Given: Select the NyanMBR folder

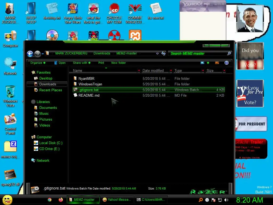Looking at the screenshot, I should 149,79.
